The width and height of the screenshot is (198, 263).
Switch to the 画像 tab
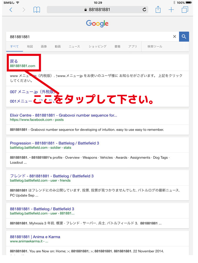point(44,46)
